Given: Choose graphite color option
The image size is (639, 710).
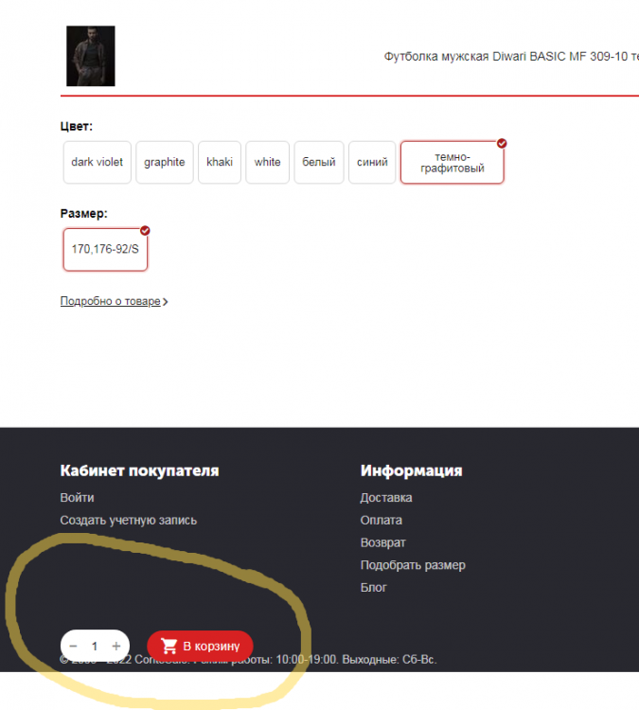Looking at the screenshot, I should [x=165, y=162].
